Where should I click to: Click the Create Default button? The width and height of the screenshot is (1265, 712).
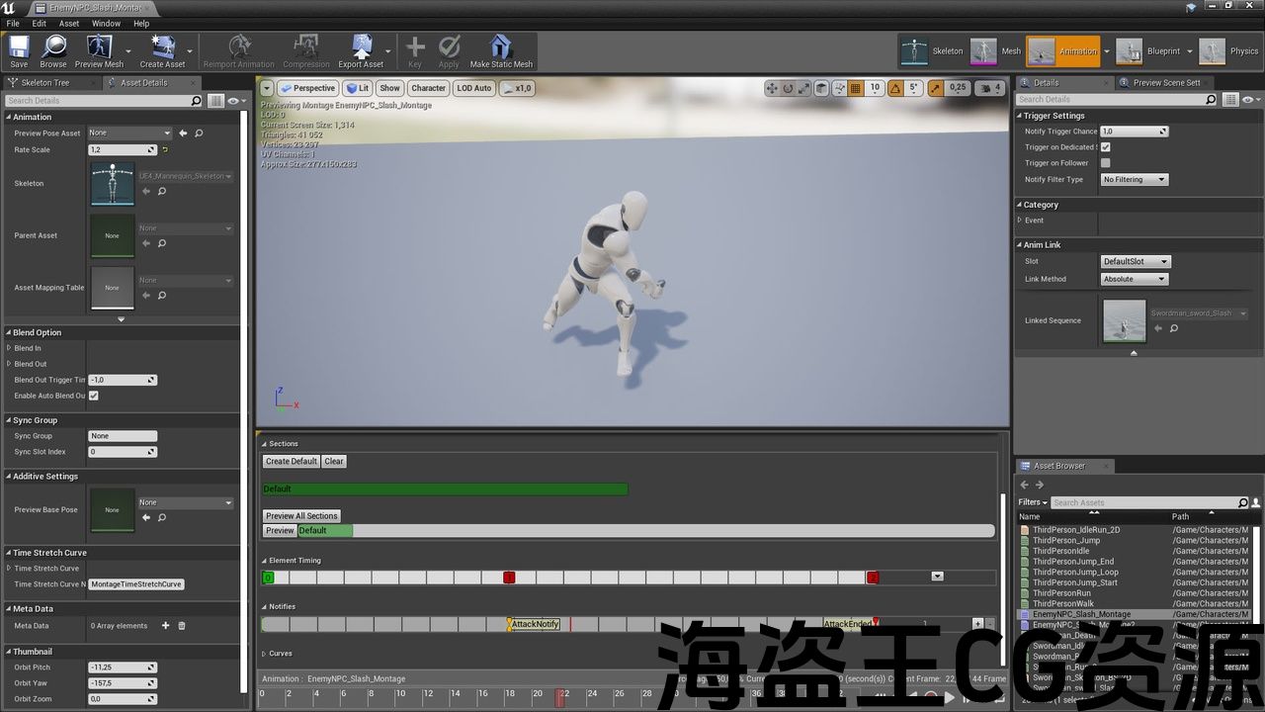[x=292, y=461]
